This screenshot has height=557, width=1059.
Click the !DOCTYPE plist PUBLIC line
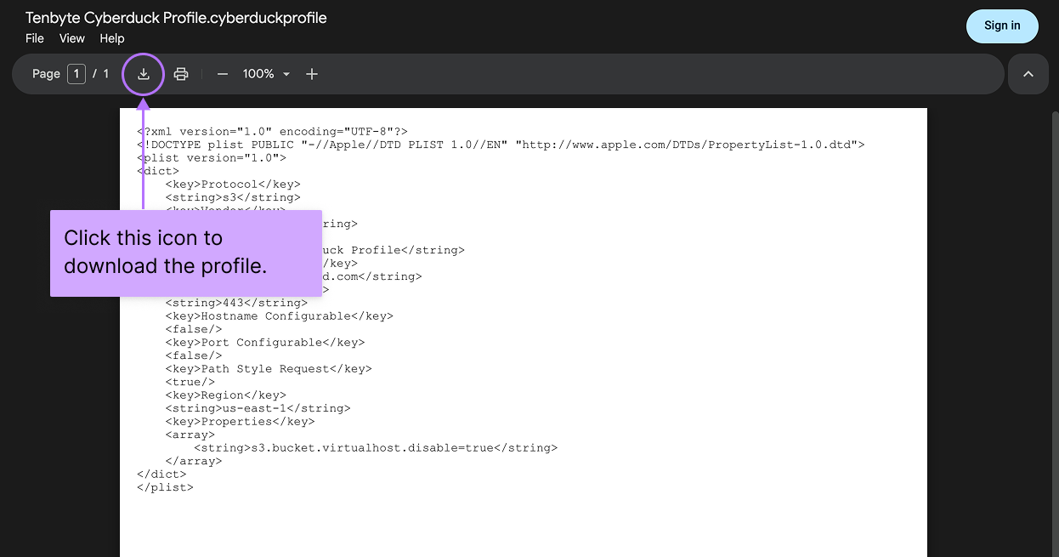(501, 145)
